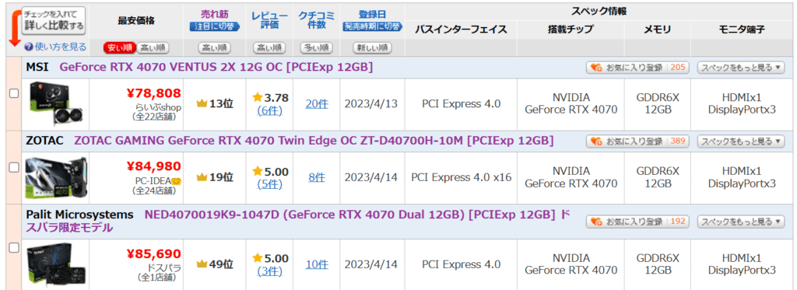Sort price by 高い順
The image size is (797, 290).
click(153, 48)
